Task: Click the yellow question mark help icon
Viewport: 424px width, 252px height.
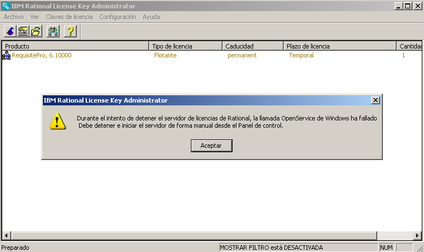Action: click(x=70, y=31)
